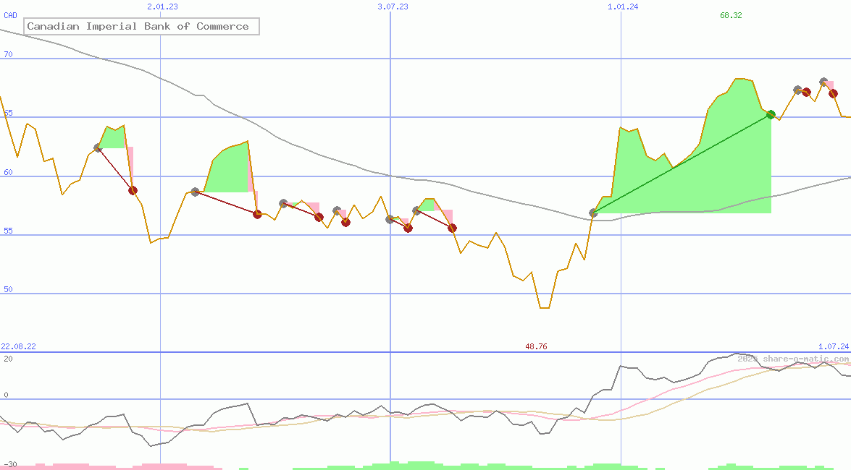851x470 pixels.
Task: Click the green sell marker on the long trade
Action: (x=771, y=114)
